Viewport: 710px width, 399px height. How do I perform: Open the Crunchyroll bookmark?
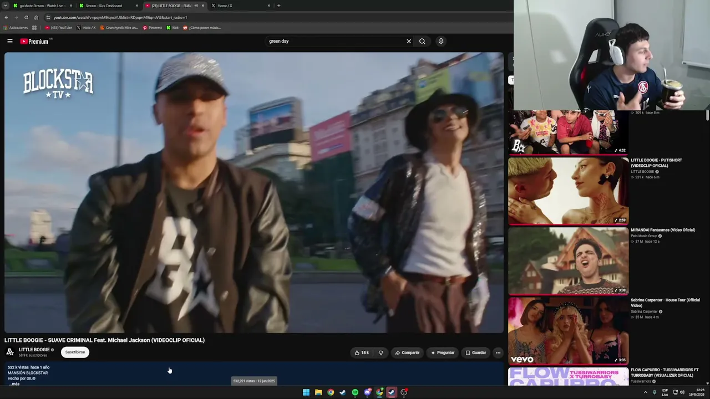(119, 28)
